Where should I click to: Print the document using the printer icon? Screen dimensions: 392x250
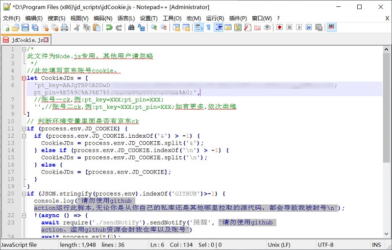[x=65, y=27]
